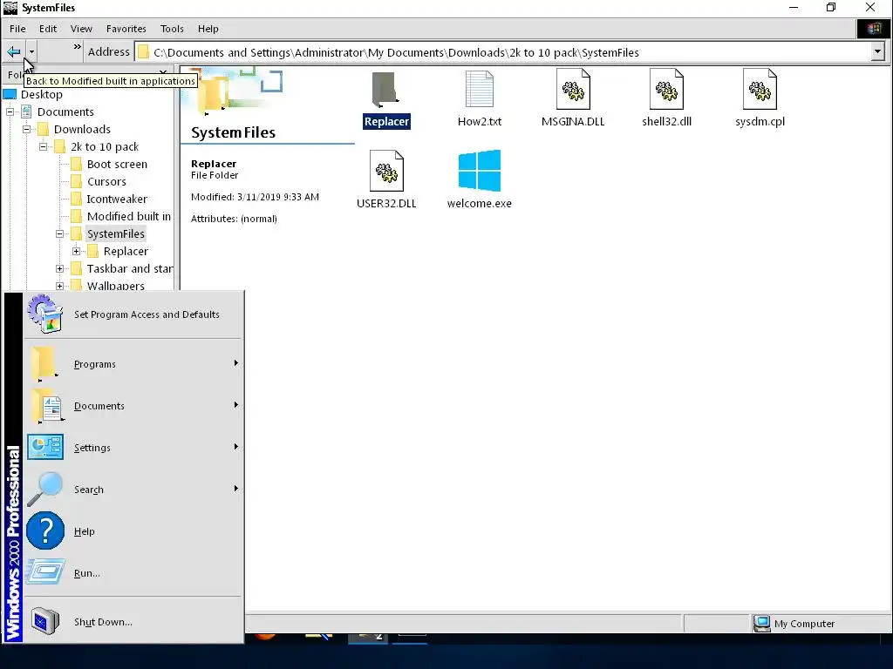Select SystemFiles folder in tree
893x669 pixels.
(x=116, y=233)
